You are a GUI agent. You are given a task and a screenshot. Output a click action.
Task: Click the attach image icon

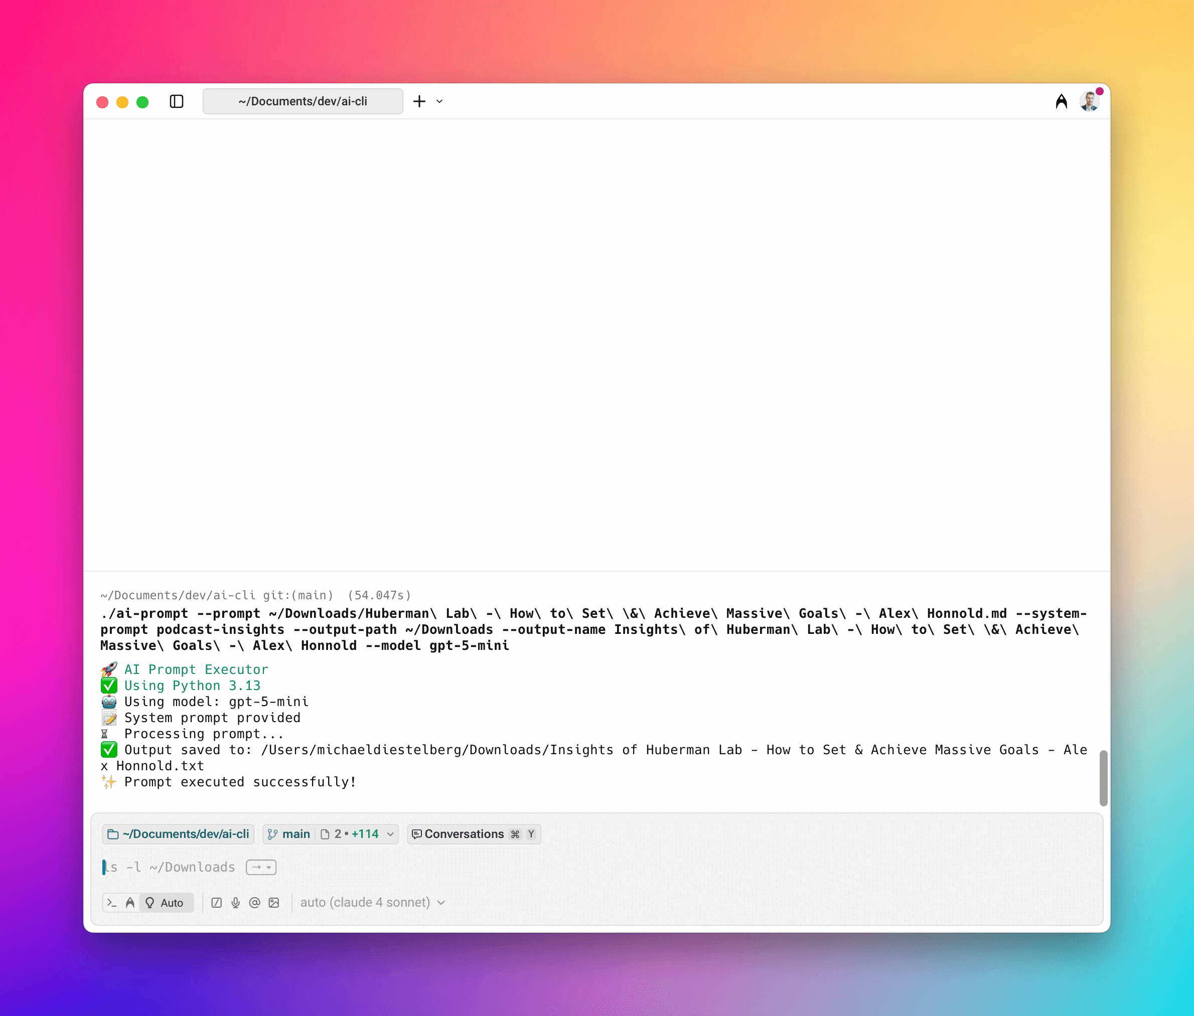click(x=275, y=903)
